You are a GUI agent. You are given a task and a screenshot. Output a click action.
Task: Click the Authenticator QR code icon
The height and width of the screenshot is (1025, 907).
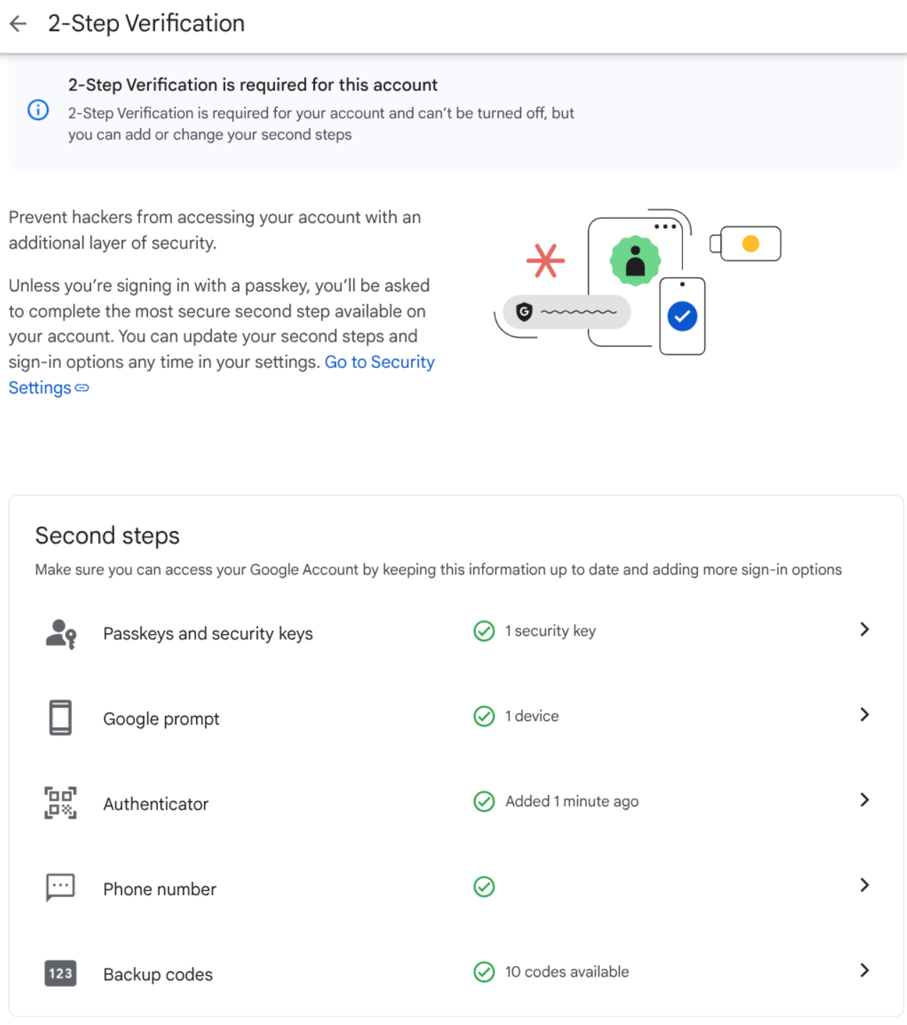[60, 803]
